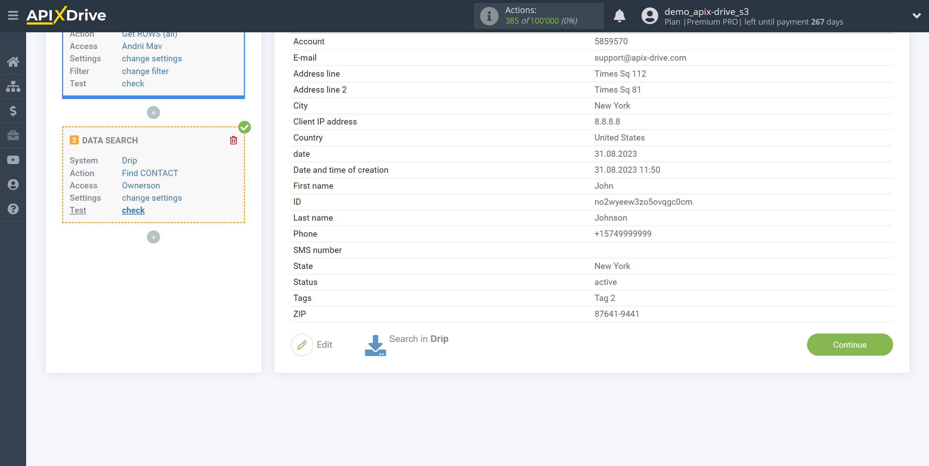Click the Search in Drip download icon
This screenshot has width=929, height=466.
click(375, 346)
